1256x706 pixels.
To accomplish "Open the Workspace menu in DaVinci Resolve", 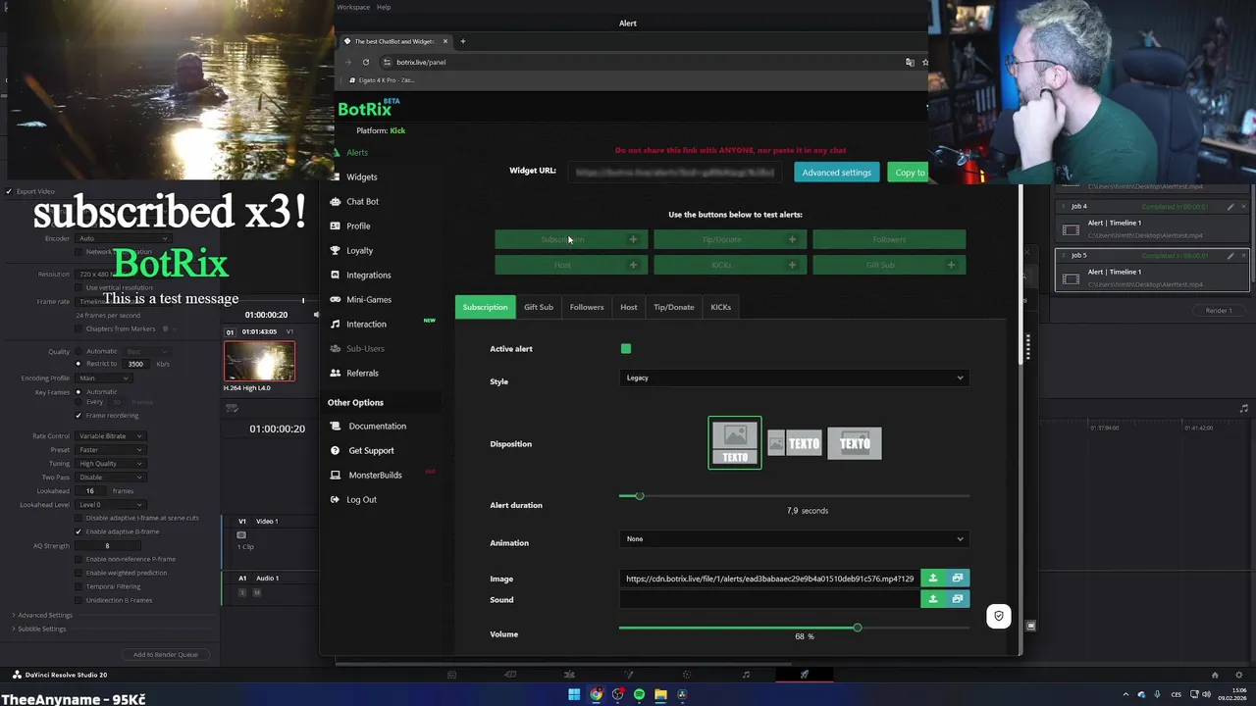I will tap(353, 7).
